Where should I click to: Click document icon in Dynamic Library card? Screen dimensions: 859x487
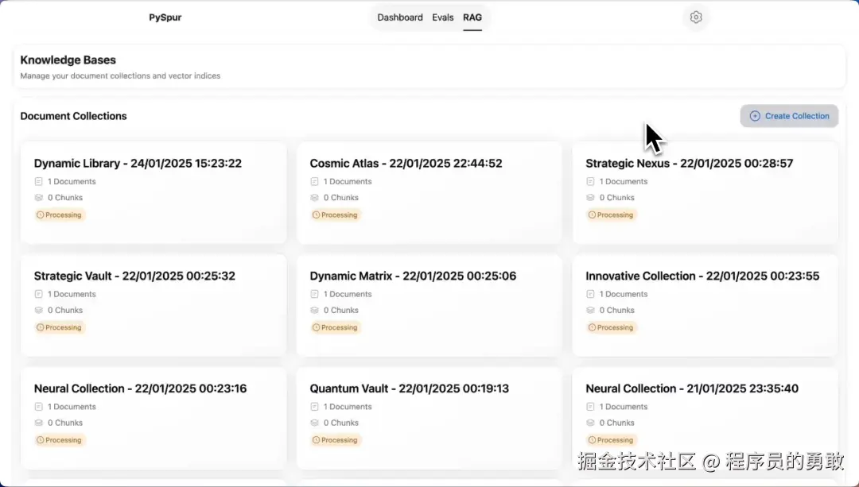coord(38,181)
